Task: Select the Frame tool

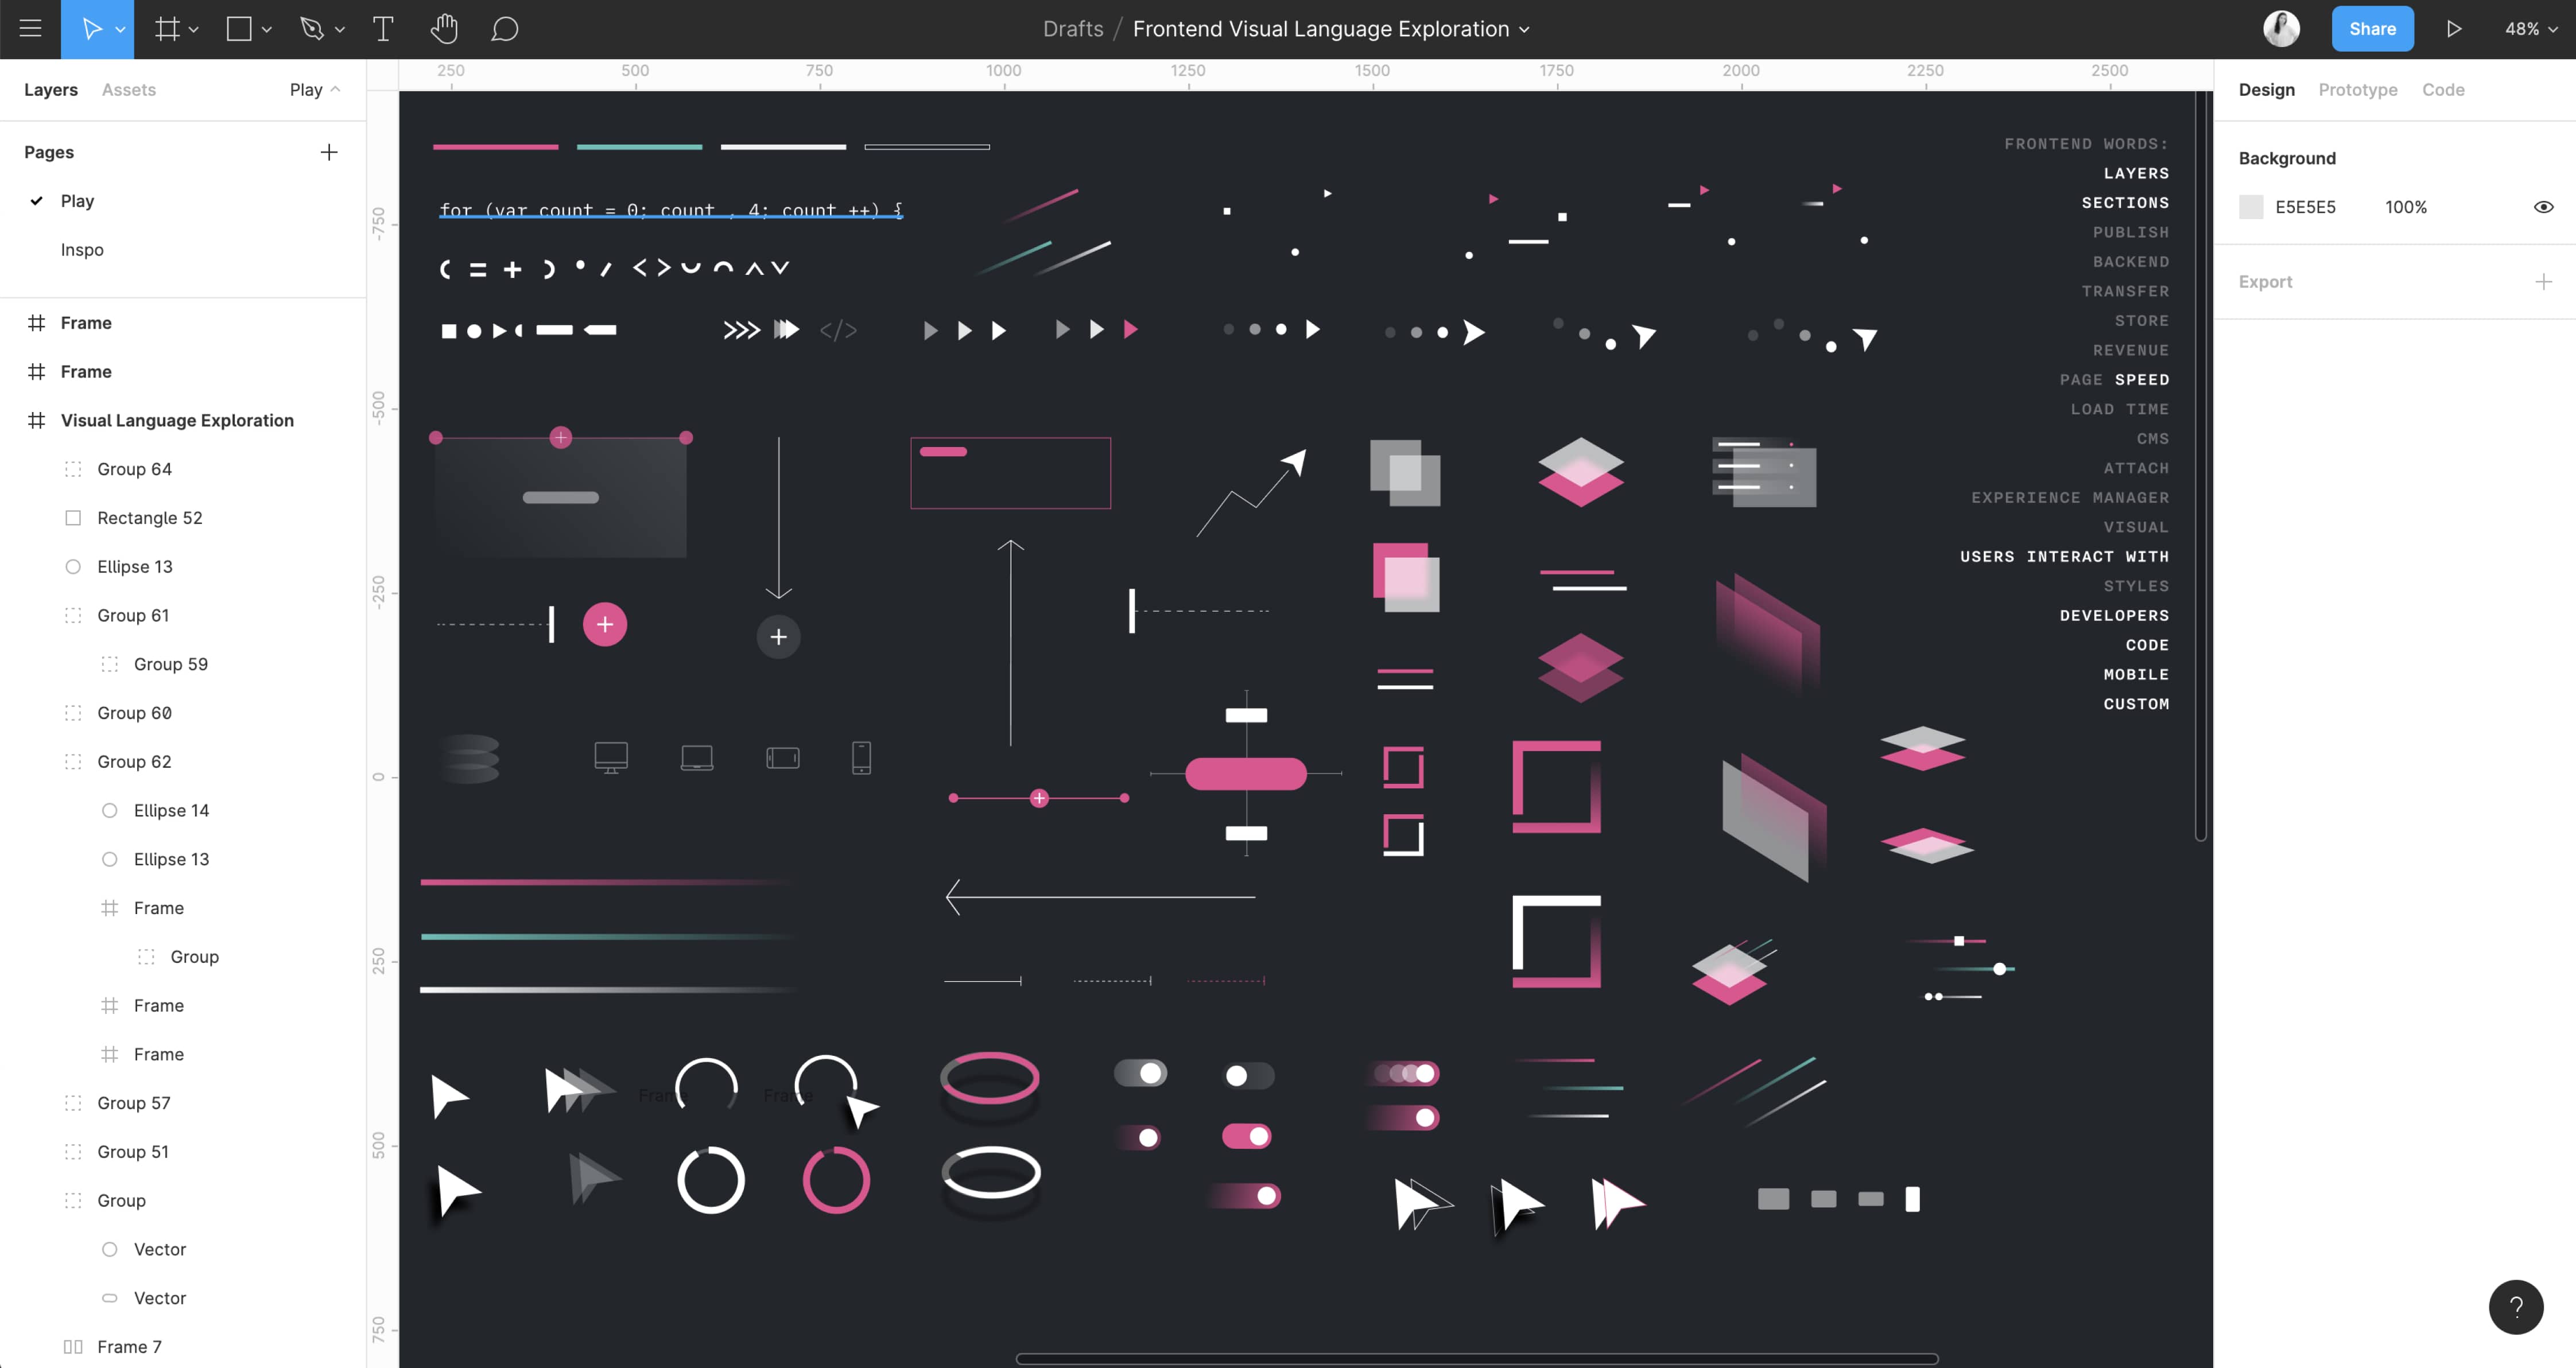Action: tap(167, 28)
